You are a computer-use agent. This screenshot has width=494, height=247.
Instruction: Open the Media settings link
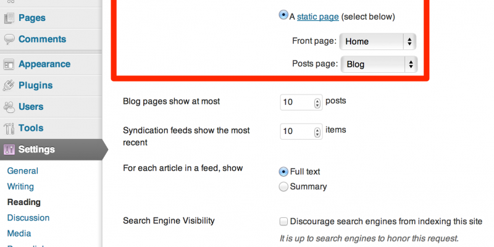point(19,233)
